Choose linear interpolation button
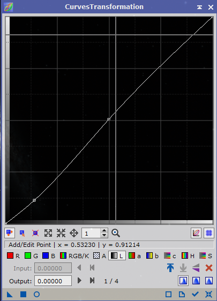 tap(209, 281)
